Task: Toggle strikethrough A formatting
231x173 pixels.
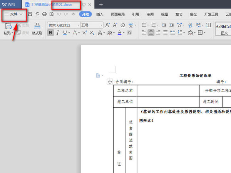Action: 75,33
